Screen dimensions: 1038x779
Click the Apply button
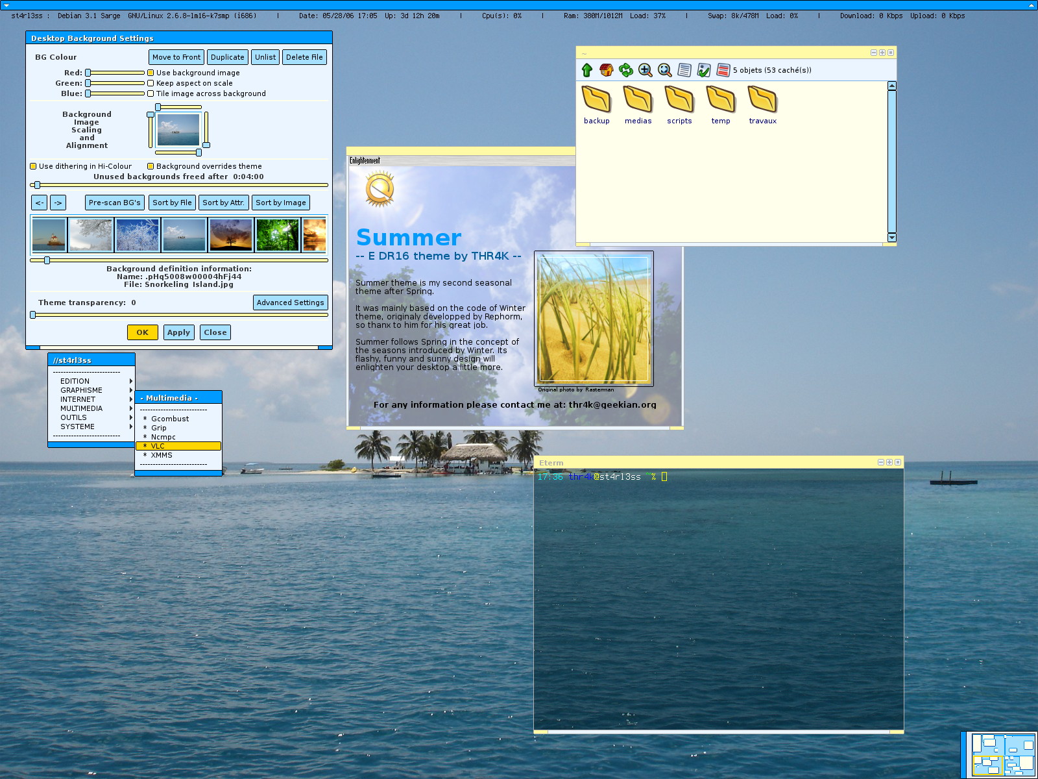pos(179,332)
